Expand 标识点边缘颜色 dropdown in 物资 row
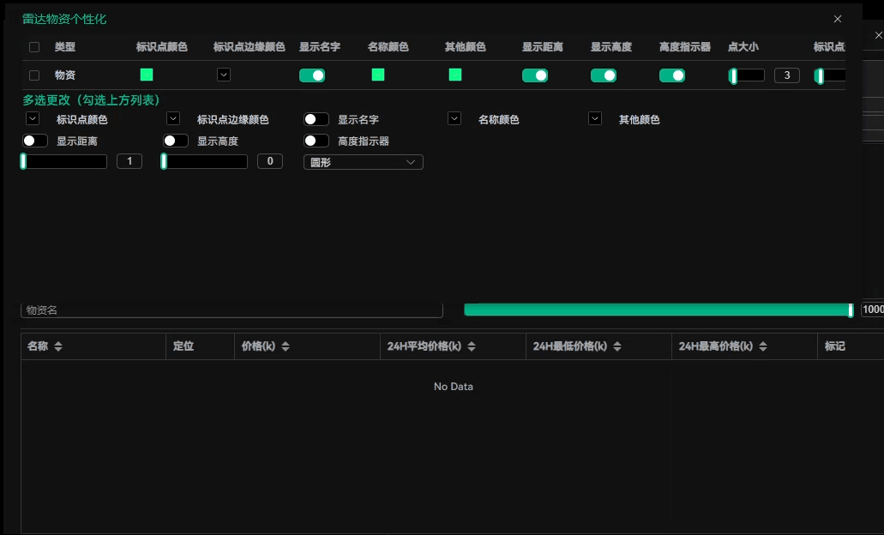Screen dimensions: 884x535 click(x=224, y=75)
